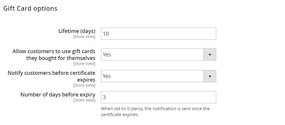Click the Number of days before expiry label
This screenshot has width=285, height=125.
pos(58,95)
